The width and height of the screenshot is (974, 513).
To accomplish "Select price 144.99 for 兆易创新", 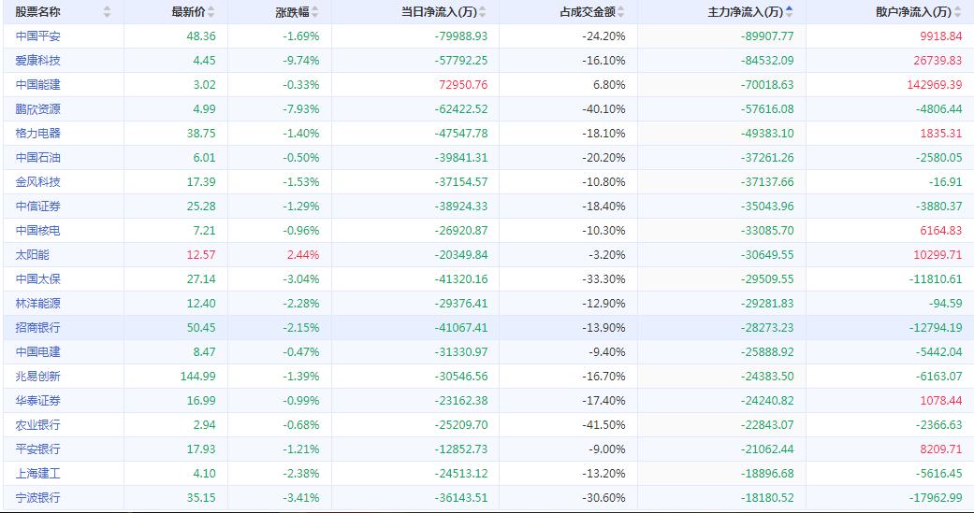I will click(x=198, y=376).
